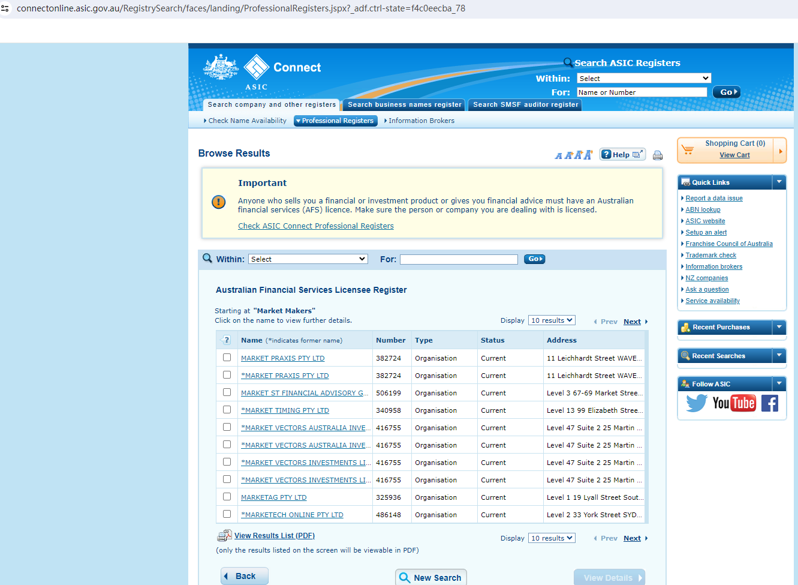This screenshot has width=798, height=585.
Task: Open the top Within register dropdown
Action: tap(643, 79)
